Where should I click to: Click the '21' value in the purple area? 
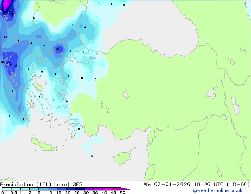8,12
